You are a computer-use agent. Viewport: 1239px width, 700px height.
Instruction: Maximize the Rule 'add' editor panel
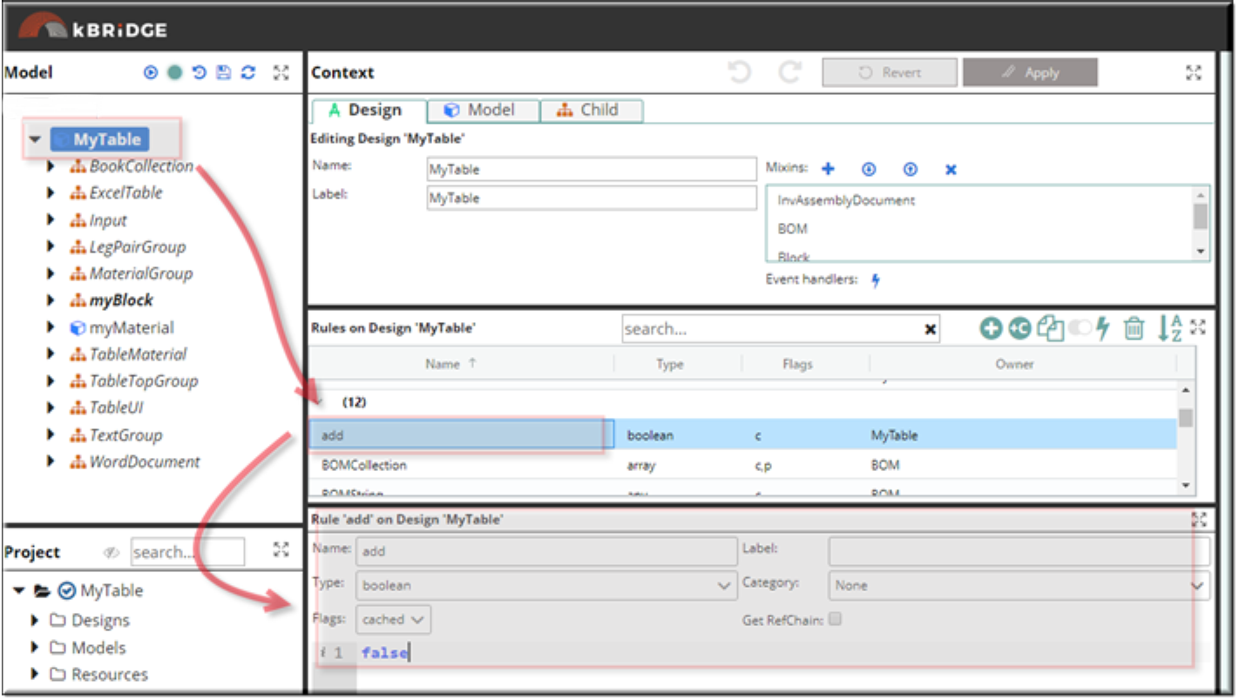[x=1199, y=520]
